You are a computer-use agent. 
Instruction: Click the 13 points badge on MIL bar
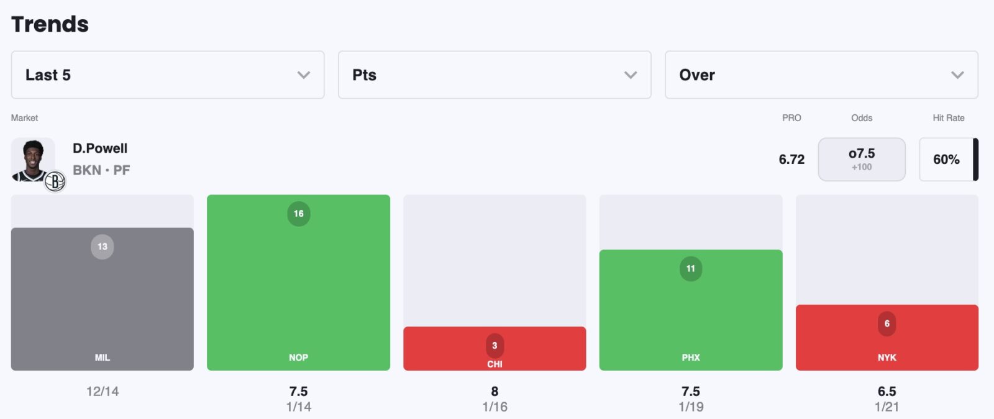103,246
